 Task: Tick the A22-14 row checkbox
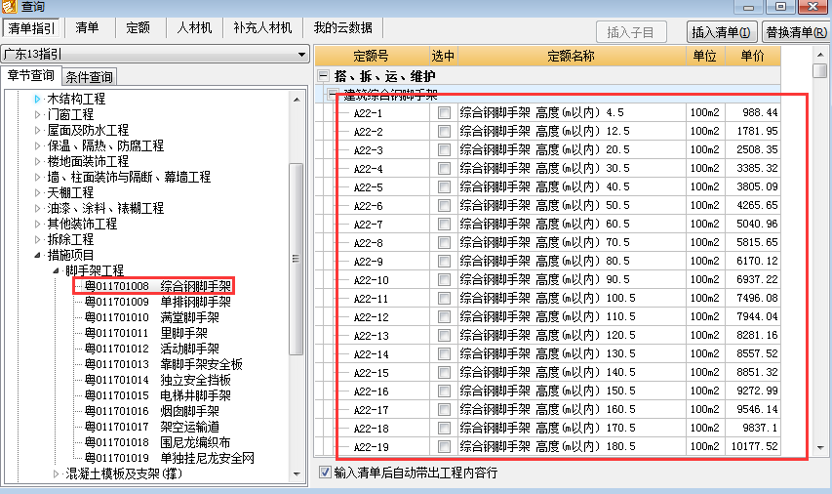pyautogui.click(x=444, y=353)
